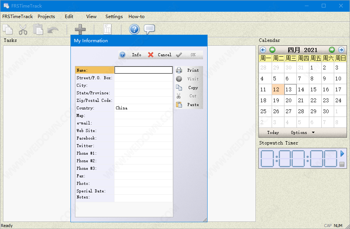Click the Photo input field

click(144, 183)
